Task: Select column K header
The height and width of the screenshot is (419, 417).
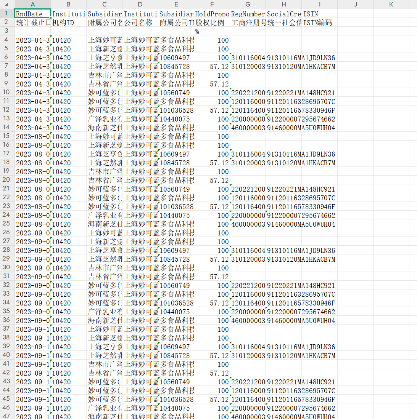Action: [x=391, y=4]
